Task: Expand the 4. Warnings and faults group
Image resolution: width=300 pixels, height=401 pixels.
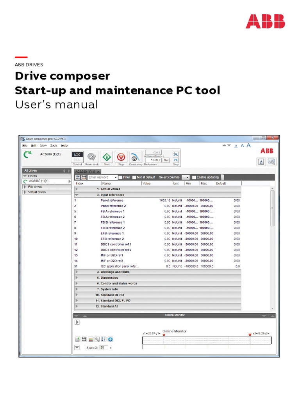Action: tap(77, 272)
